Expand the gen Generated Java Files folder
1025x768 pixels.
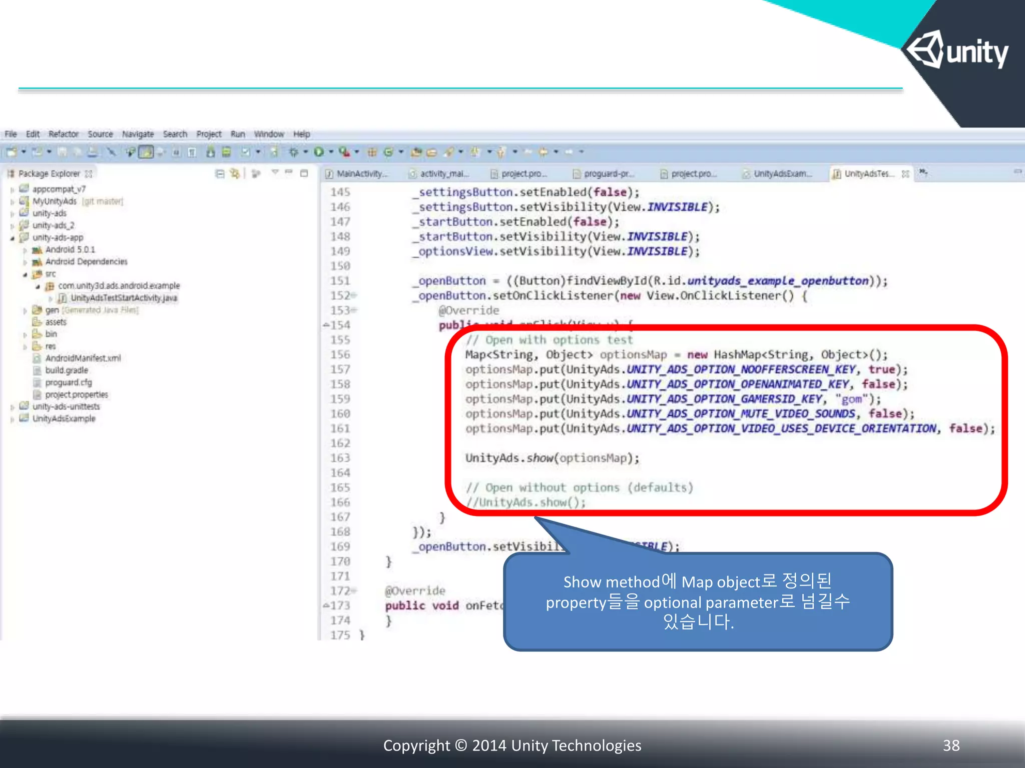coord(25,310)
